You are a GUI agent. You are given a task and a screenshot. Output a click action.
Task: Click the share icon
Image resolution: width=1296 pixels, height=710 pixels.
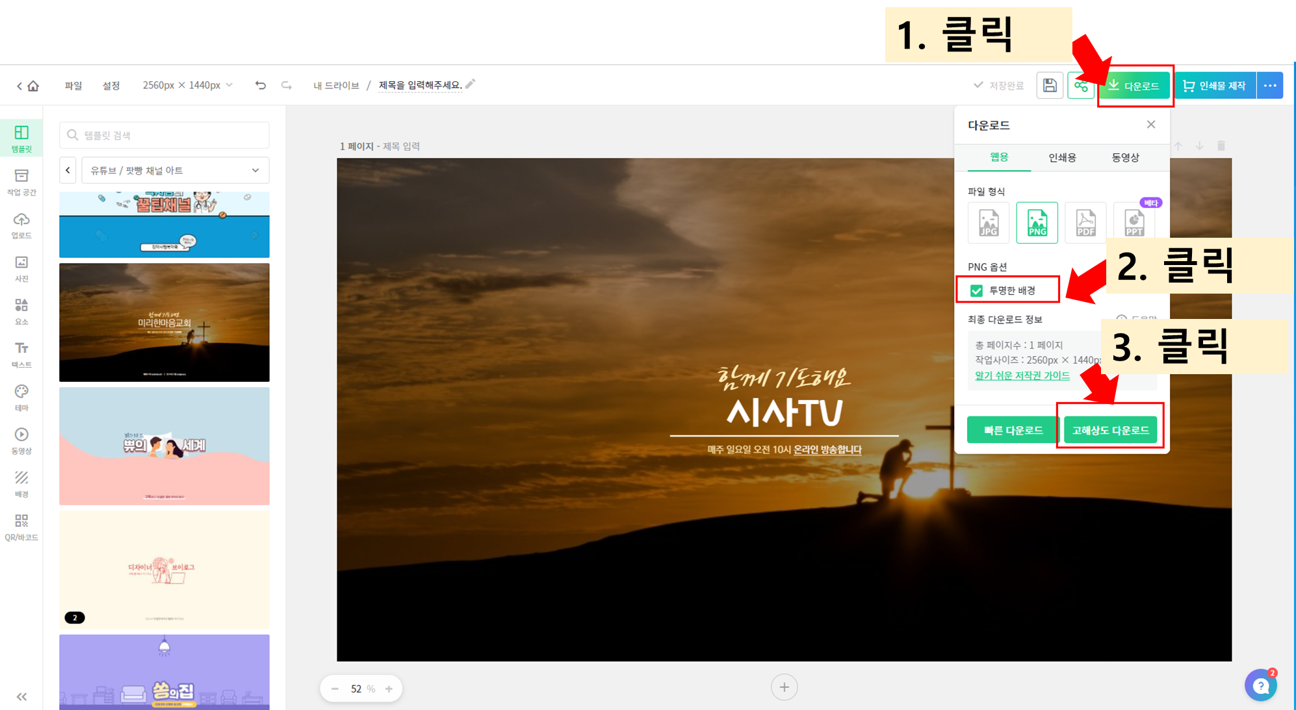click(x=1081, y=85)
